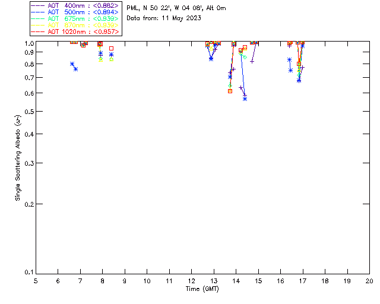This screenshot has height=304, width=380.
Task: Select y-axis tick label 0.6
Action: (x=29, y=93)
